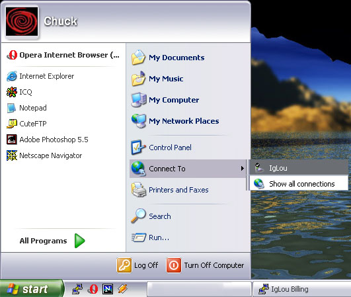Click the "My Computer" text label
Screen dimensions: 351x297
point(174,100)
